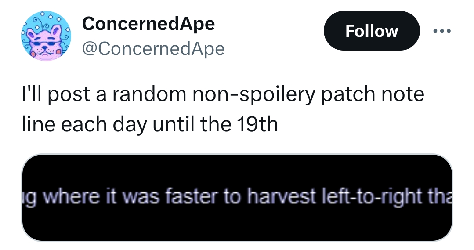The image size is (474, 250).
Task: Visit the @ConcernedApe handle link
Action: pyautogui.click(x=153, y=48)
